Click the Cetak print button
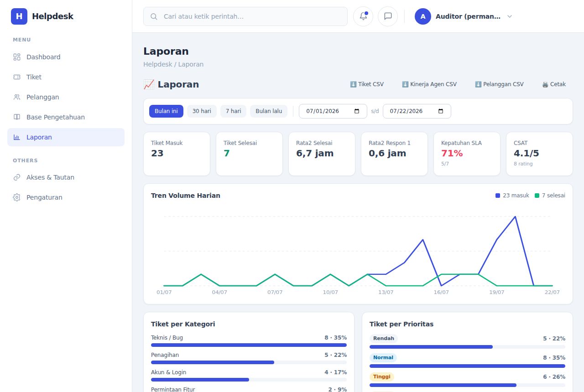Image resolution: width=584 pixels, height=392 pixels. tap(554, 84)
